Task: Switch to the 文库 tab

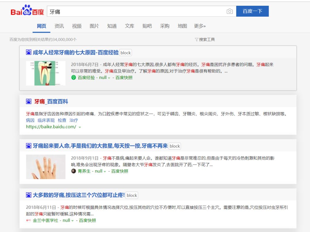Action: click(x=129, y=26)
